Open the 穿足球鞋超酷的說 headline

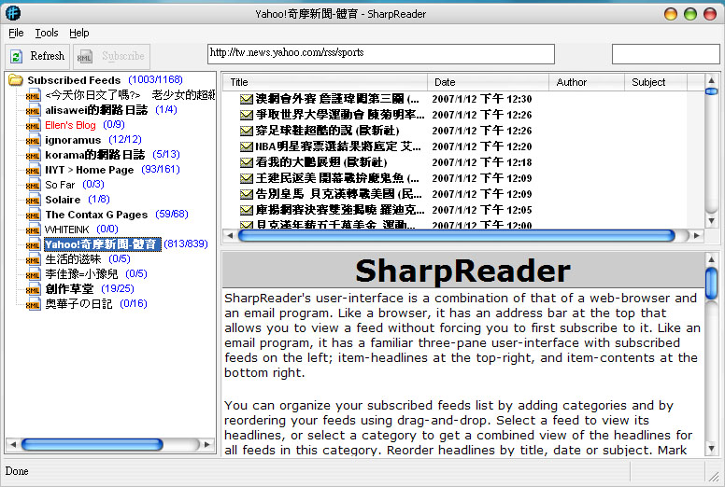point(327,131)
